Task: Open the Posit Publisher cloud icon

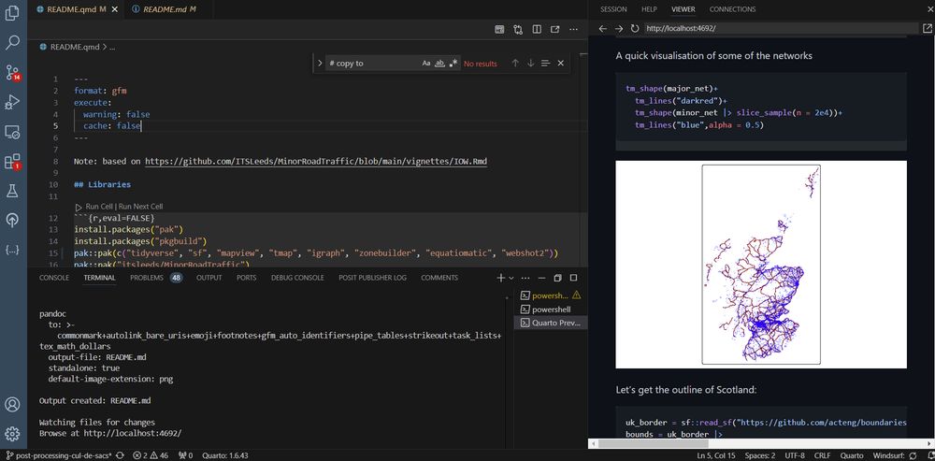Action: pyautogui.click(x=12, y=221)
